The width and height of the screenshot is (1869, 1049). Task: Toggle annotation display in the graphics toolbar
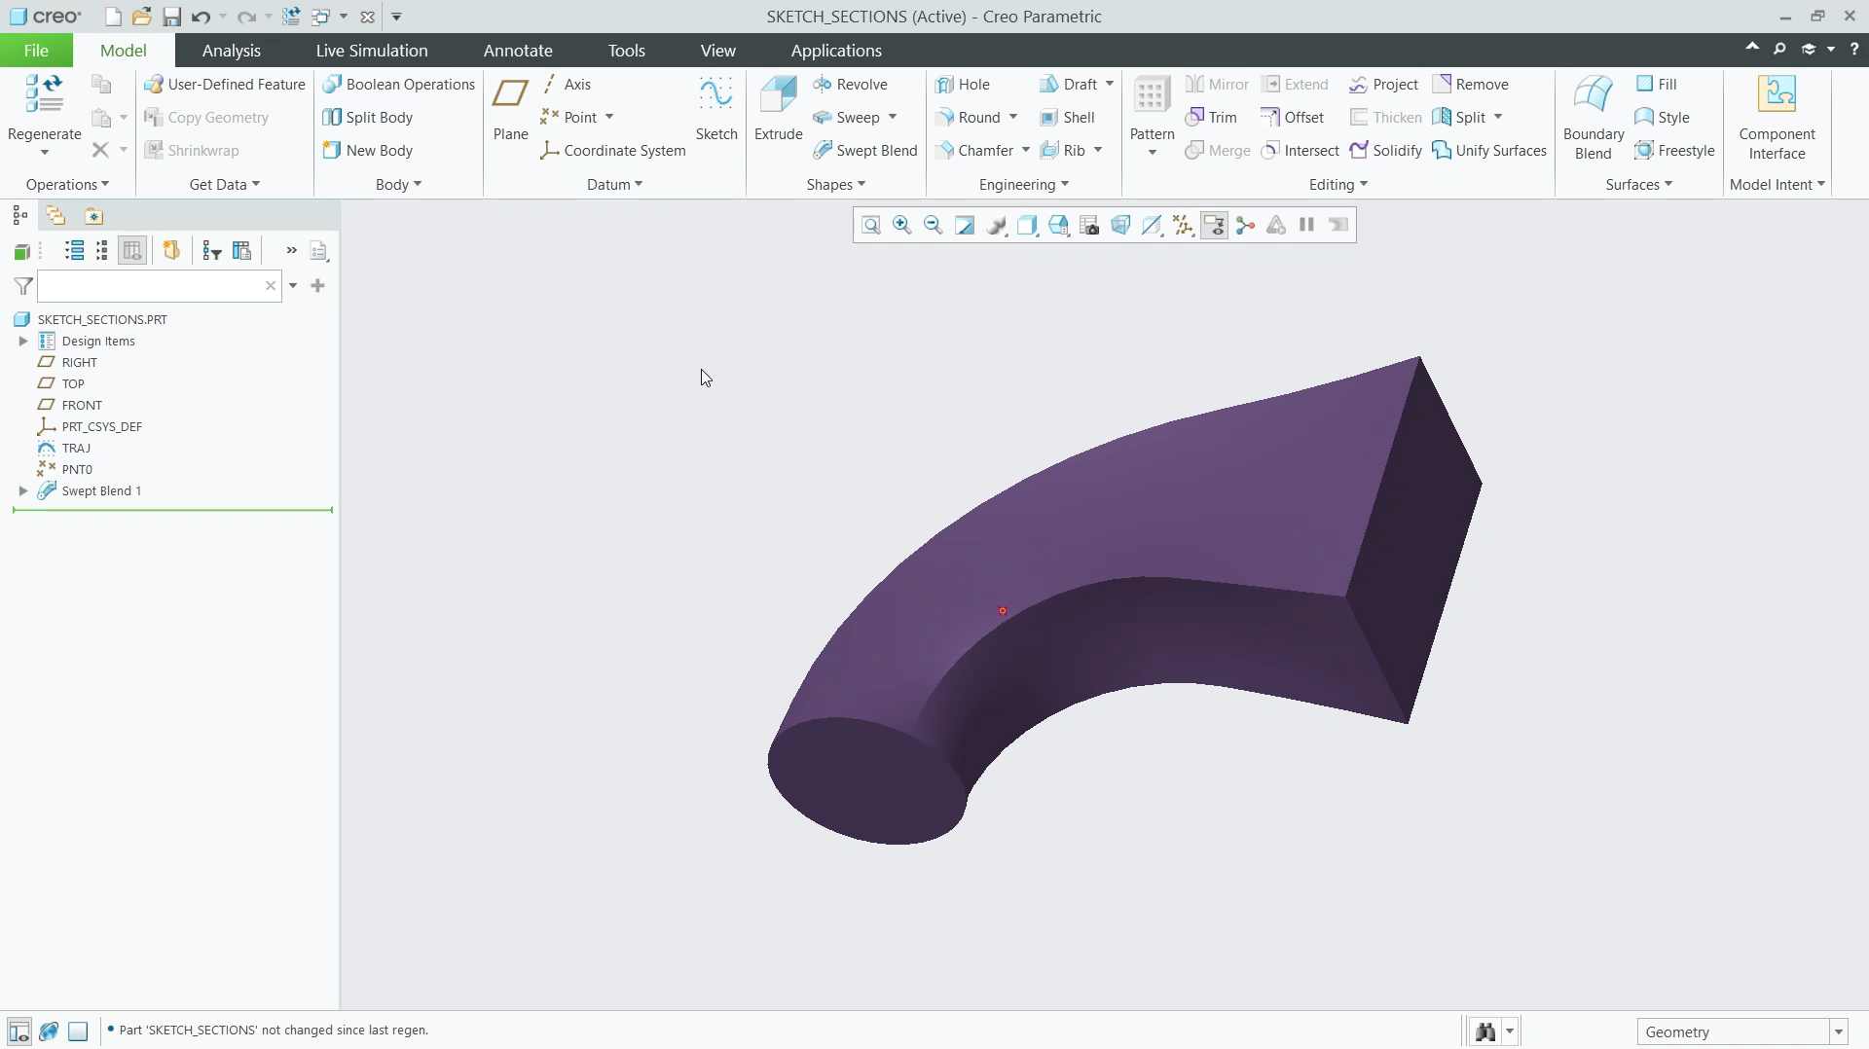1214,225
